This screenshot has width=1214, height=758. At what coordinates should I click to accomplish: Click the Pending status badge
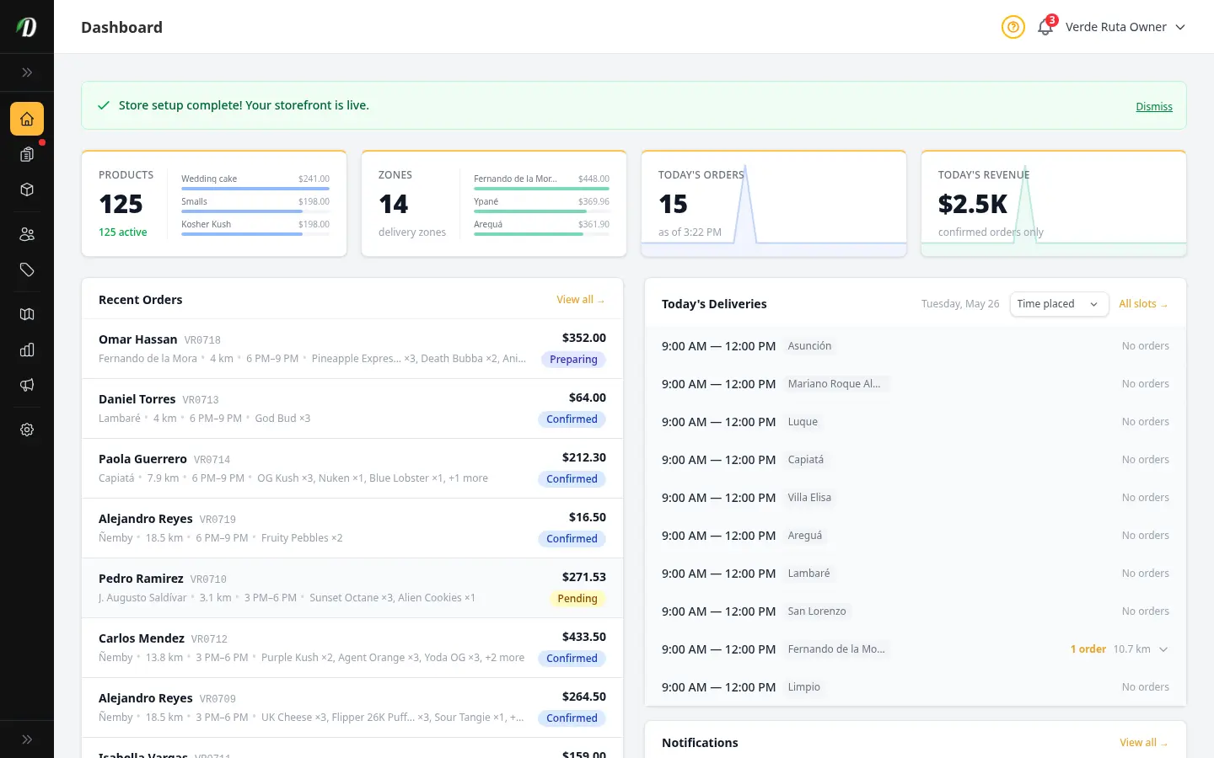coord(577,599)
